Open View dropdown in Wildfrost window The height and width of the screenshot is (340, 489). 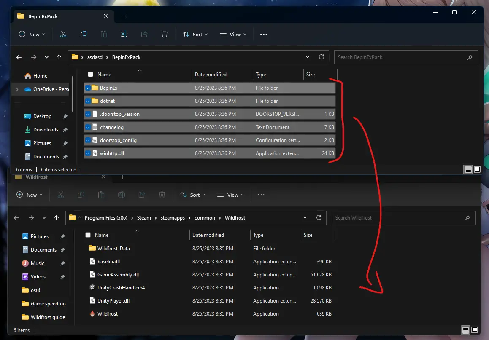pos(230,195)
